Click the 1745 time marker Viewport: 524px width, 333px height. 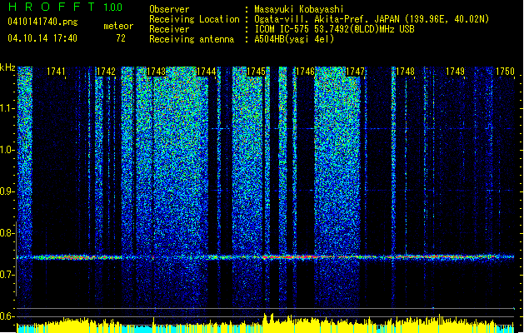tap(256, 72)
